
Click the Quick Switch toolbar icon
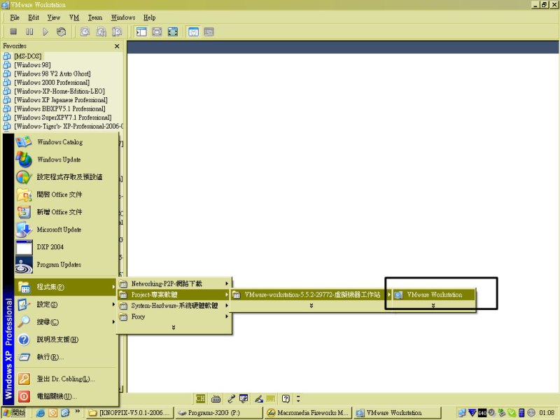(x=173, y=31)
